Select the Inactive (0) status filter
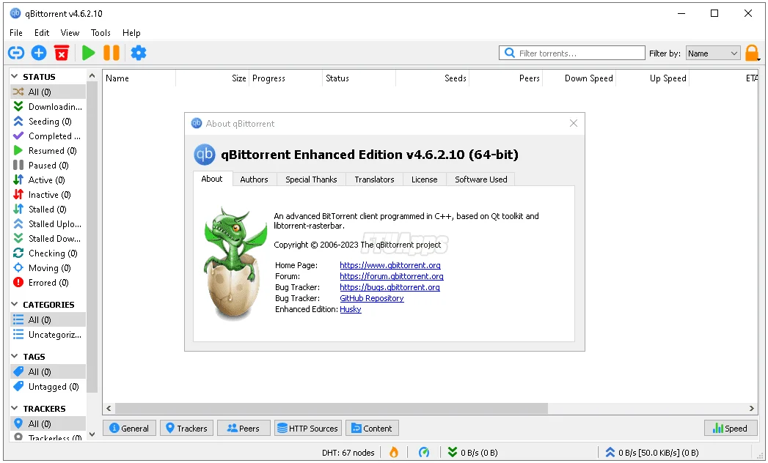 click(48, 195)
